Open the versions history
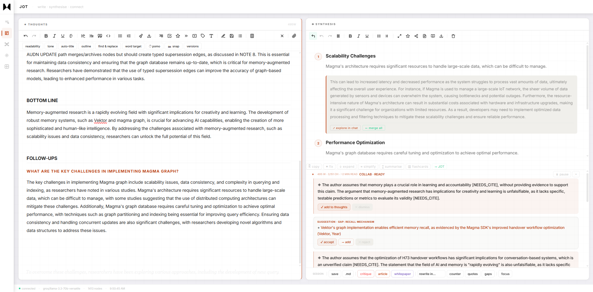Screen dimensions: 593x292 [193, 46]
